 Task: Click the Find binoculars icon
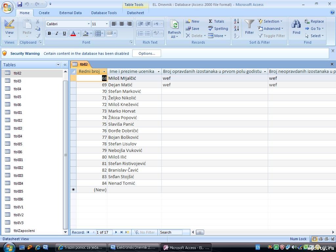click(x=296, y=25)
